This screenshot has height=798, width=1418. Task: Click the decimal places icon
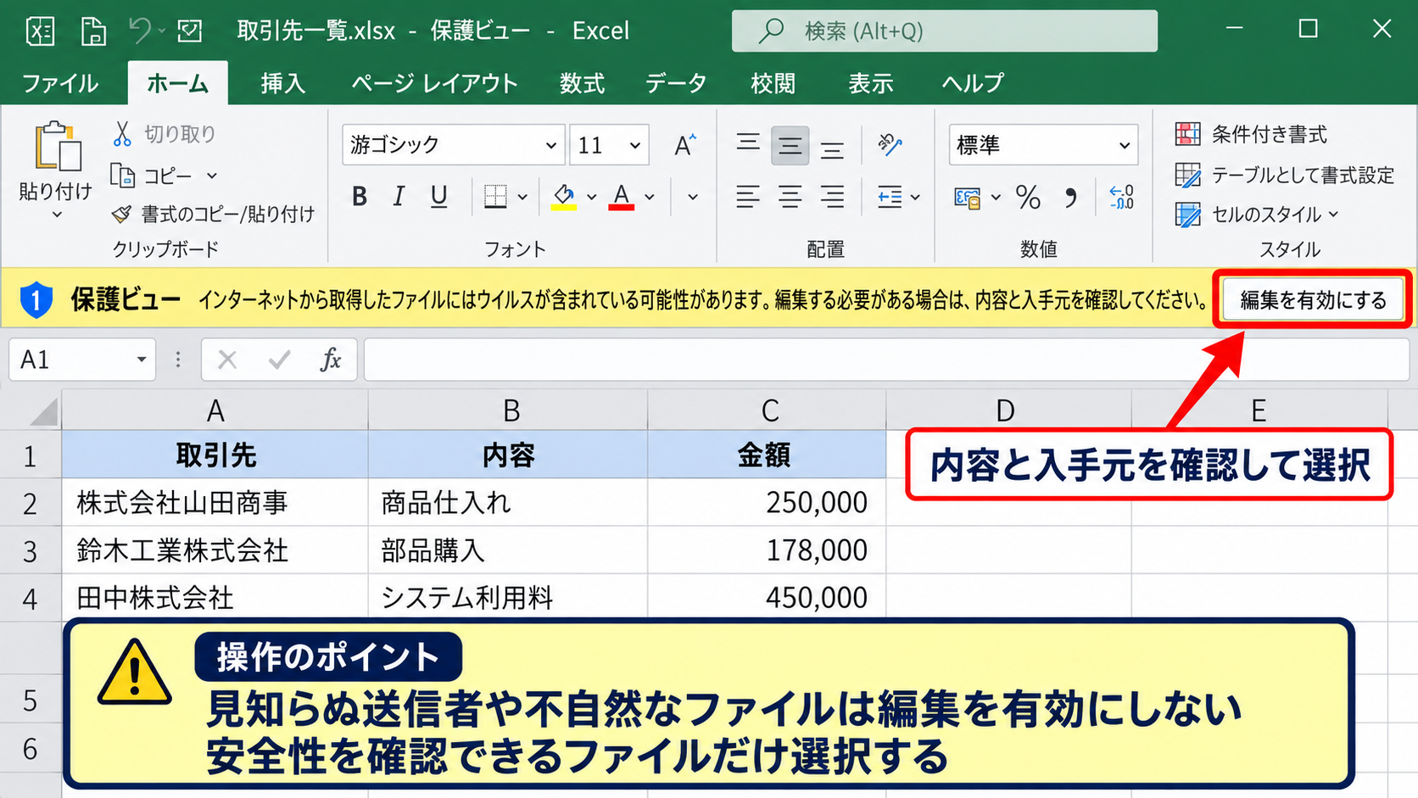point(1121,198)
